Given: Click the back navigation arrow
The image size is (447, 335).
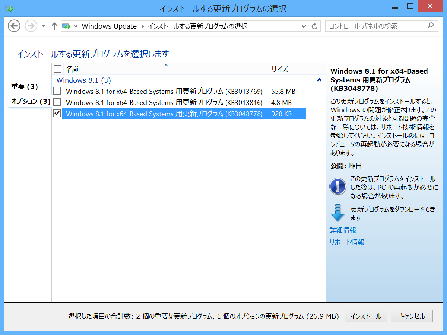Looking at the screenshot, I should [14, 26].
